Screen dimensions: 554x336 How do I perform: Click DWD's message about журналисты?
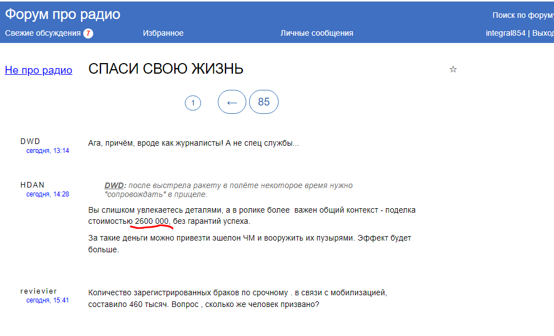coord(194,143)
